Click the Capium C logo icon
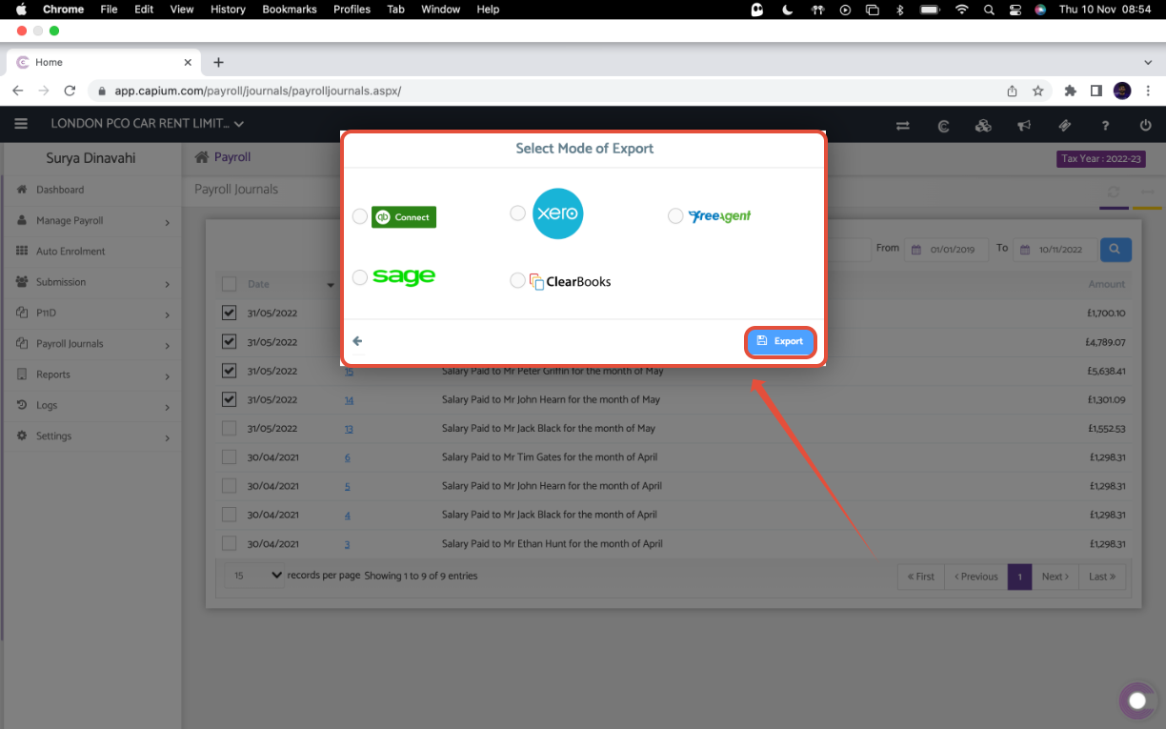The width and height of the screenshot is (1166, 729). [x=943, y=125]
